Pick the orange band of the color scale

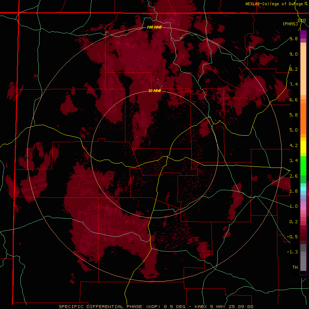tap(303, 118)
